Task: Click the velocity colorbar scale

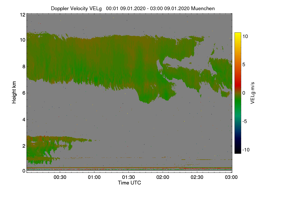Action: click(x=238, y=93)
